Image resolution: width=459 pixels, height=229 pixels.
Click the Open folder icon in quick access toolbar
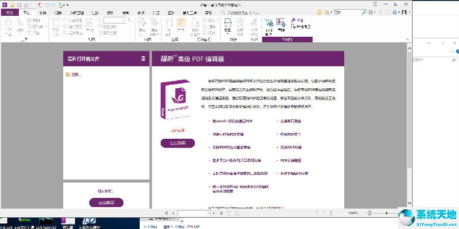[x=12, y=5]
